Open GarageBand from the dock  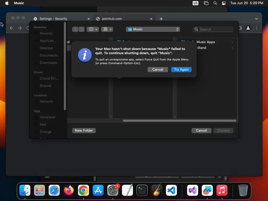coord(157,190)
